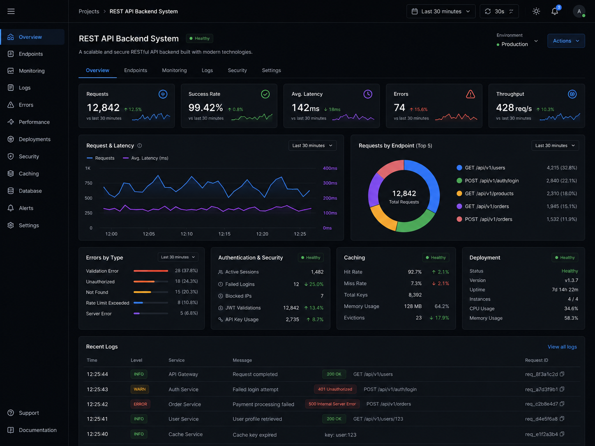This screenshot has width=595, height=446.
Task: Open Requests by Endpoint time range dropdown
Action: pos(555,146)
